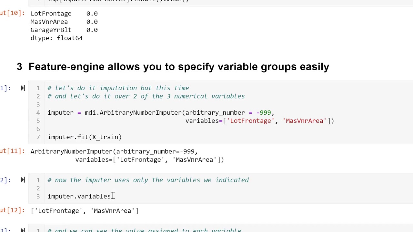This screenshot has height=232, width=413.
Task: Click the MasVnrArea 0.0 output row
Action: point(64,22)
